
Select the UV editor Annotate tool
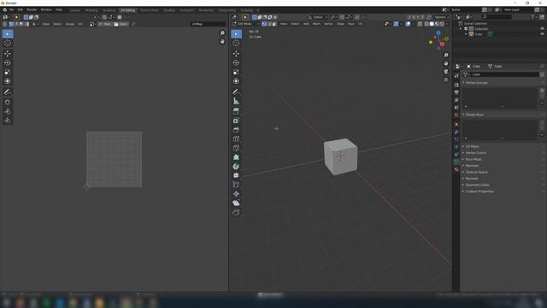[8, 92]
